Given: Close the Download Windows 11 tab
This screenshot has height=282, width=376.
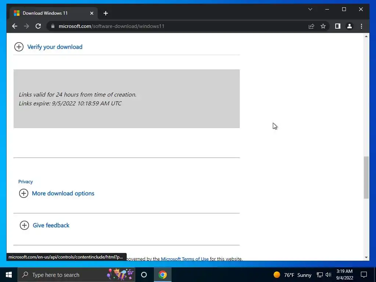Looking at the screenshot, I should (x=91, y=13).
